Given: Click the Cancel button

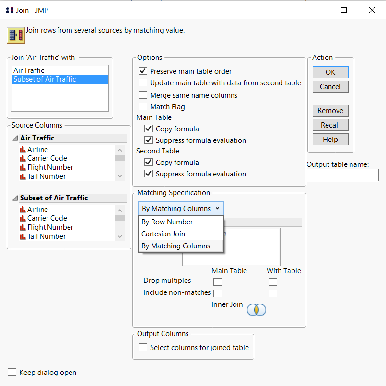Looking at the screenshot, I should (330, 87).
